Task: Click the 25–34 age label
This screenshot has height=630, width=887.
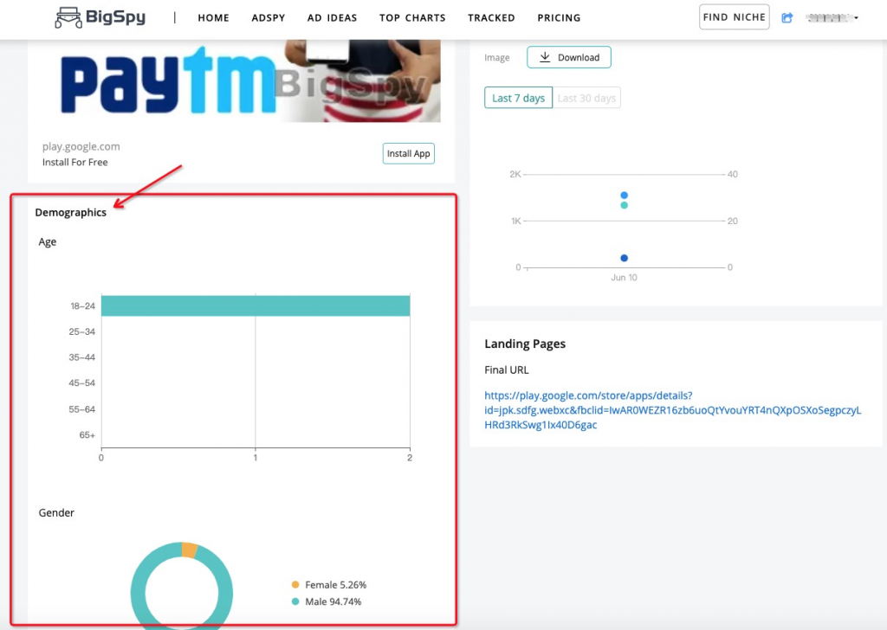Action: pos(82,331)
